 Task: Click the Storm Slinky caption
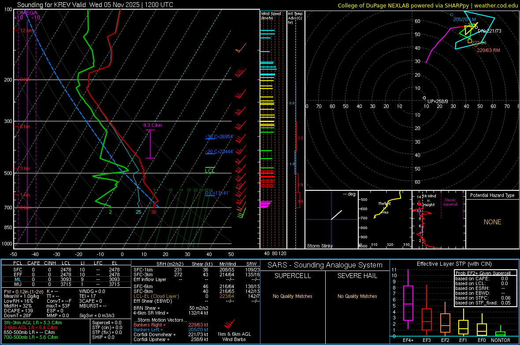click(x=319, y=246)
